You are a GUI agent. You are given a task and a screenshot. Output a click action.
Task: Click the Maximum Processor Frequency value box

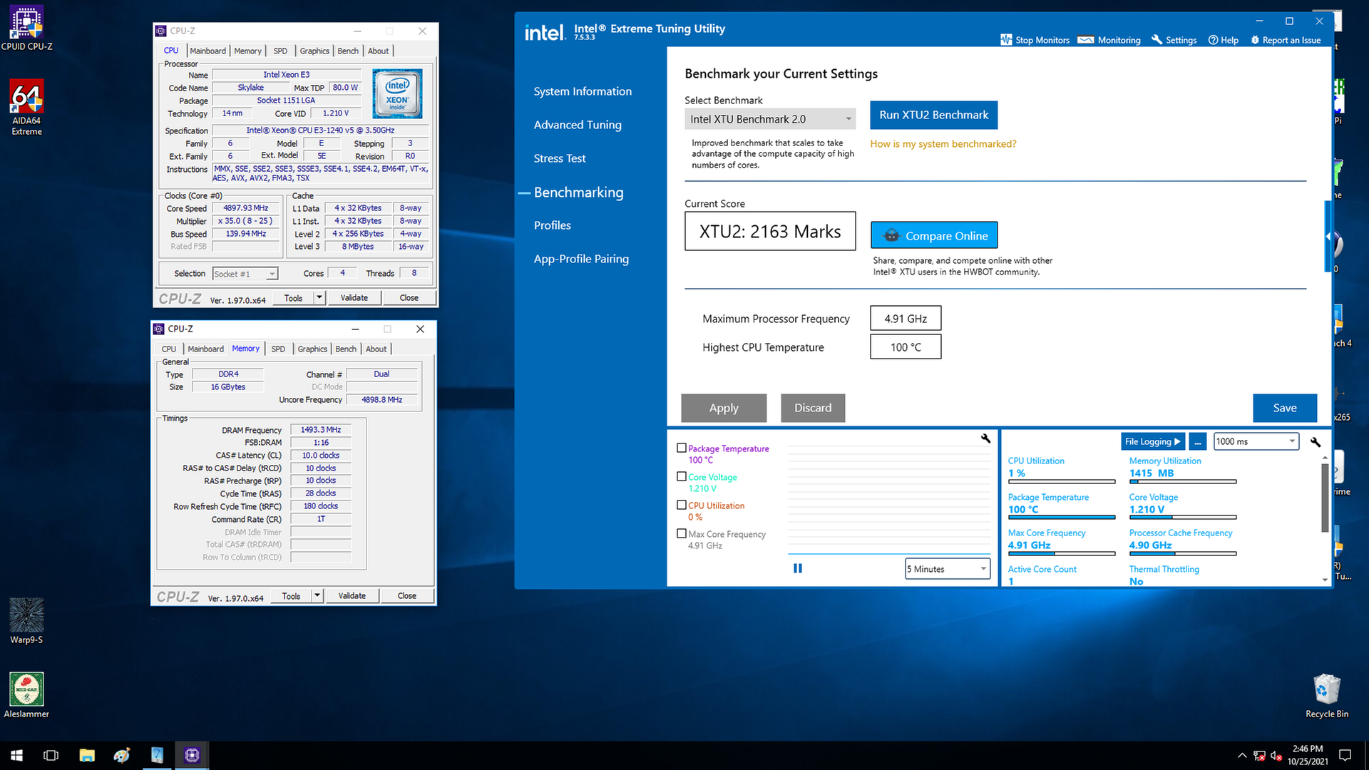point(906,319)
